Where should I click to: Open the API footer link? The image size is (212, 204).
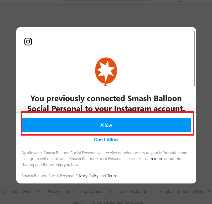[x=40, y=192]
